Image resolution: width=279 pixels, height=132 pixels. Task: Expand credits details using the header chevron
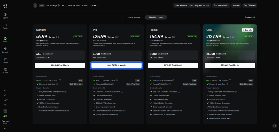click(x=97, y=5)
